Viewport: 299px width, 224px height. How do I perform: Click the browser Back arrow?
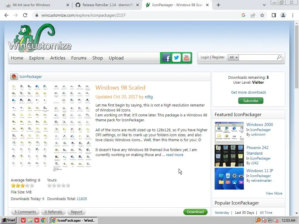[6, 15]
